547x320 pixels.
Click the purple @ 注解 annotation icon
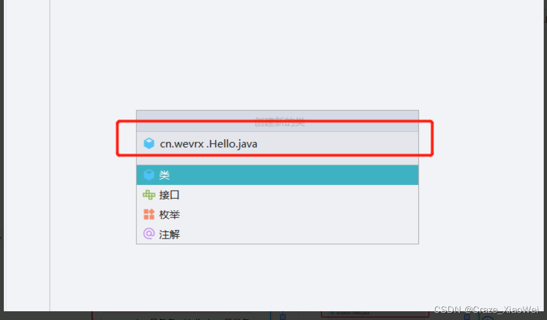point(149,234)
